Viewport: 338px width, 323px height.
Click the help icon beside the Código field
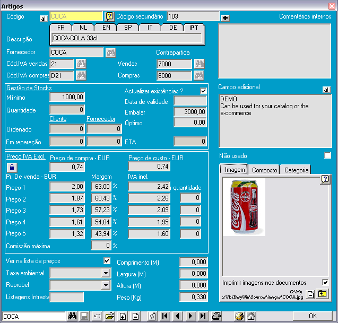[x=109, y=16]
